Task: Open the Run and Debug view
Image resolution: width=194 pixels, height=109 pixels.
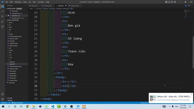Action: tap(2, 21)
